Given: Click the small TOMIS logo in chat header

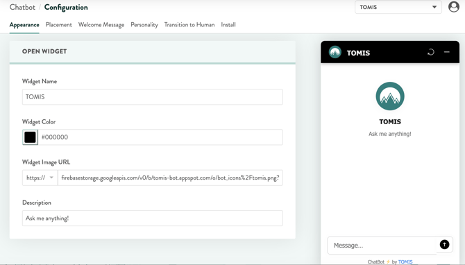Looking at the screenshot, I should click(x=335, y=52).
